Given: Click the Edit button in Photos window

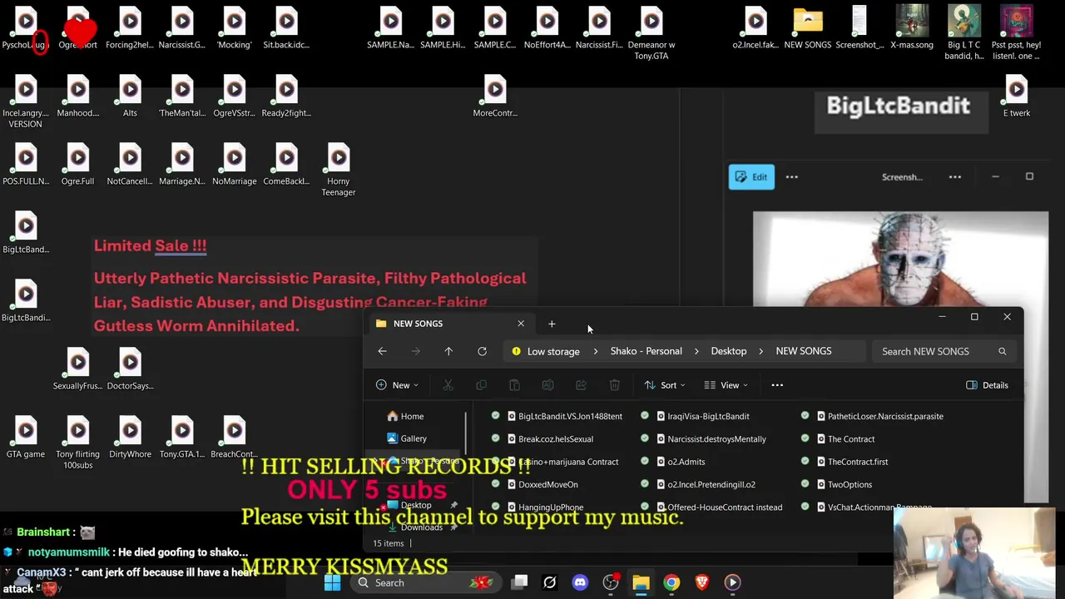Looking at the screenshot, I should coord(751,176).
